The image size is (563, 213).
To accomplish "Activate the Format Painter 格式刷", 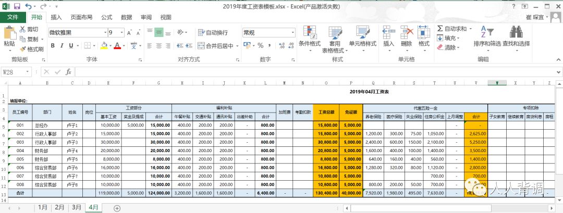I will (x=32, y=49).
